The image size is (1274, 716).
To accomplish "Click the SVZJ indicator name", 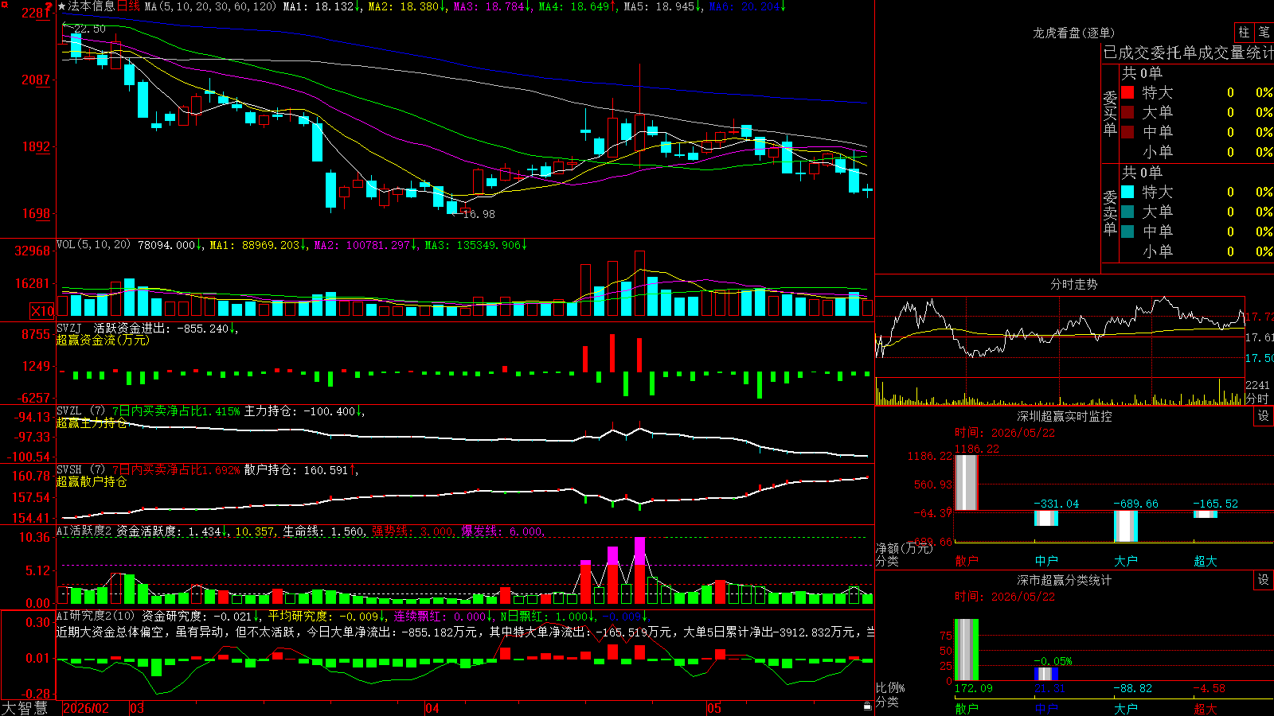I will 69,328.
